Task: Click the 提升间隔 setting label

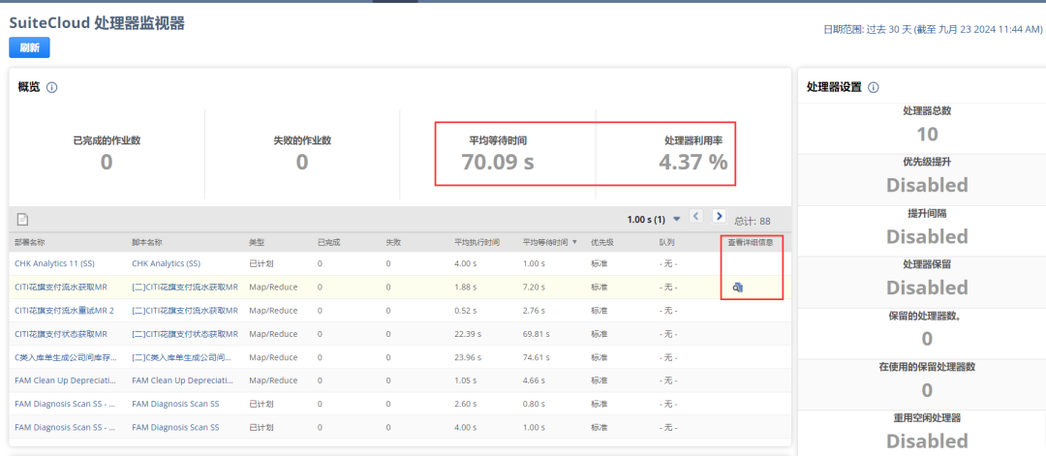Action: tap(927, 213)
